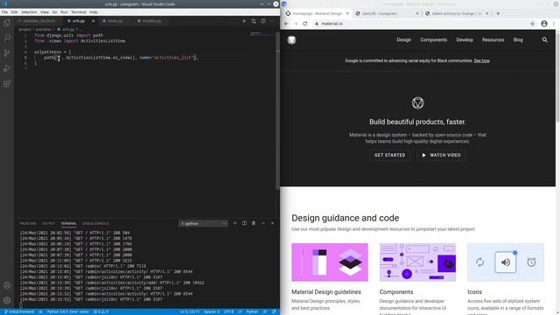Image resolution: width=560 pixels, height=315 pixels.
Task: Open the Source Control view in VS Code
Action: tap(7, 53)
